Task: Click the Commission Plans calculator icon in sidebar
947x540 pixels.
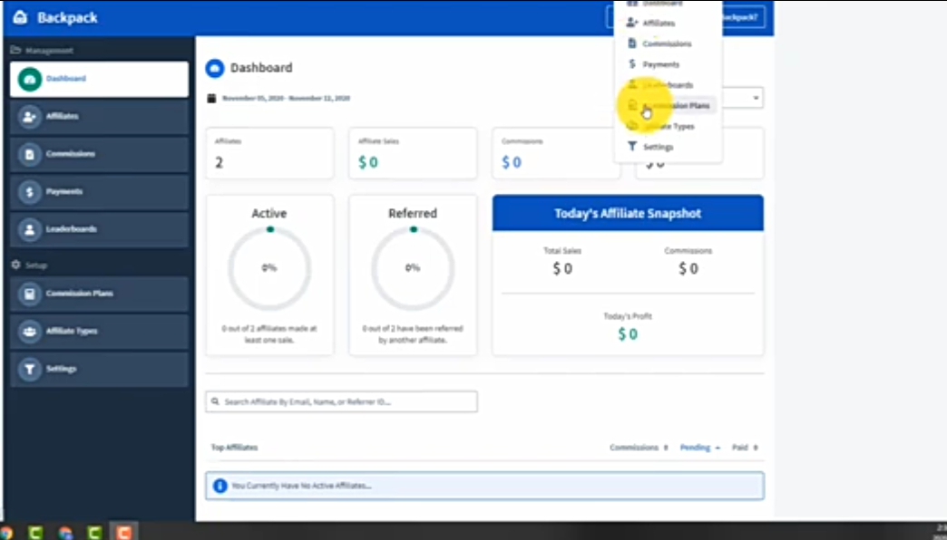Action: coord(29,294)
